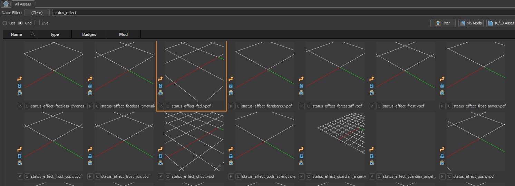Click the C badge under status_effect_frost.vpcf
The width and height of the screenshot is (515, 186).
click(x=379, y=106)
